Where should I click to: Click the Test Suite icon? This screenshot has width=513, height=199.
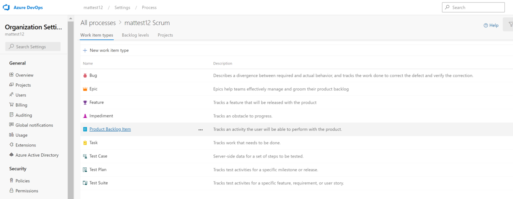pos(85,183)
